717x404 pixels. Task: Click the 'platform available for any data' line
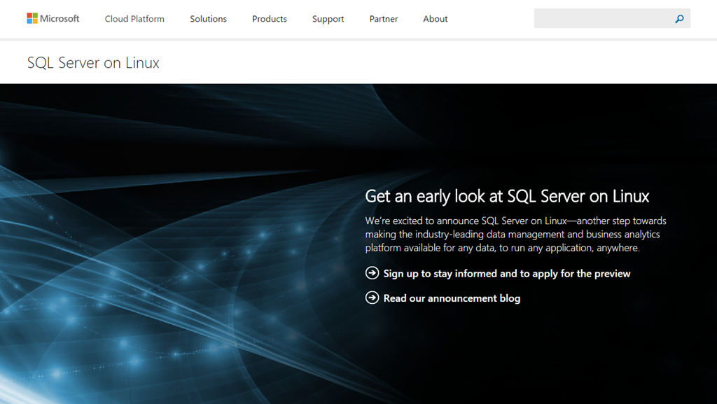point(502,248)
